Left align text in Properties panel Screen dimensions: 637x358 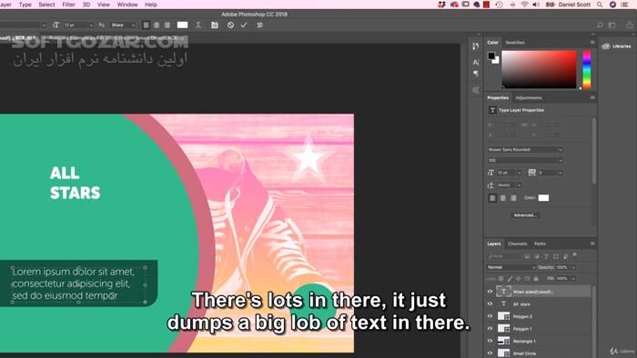[x=492, y=198]
